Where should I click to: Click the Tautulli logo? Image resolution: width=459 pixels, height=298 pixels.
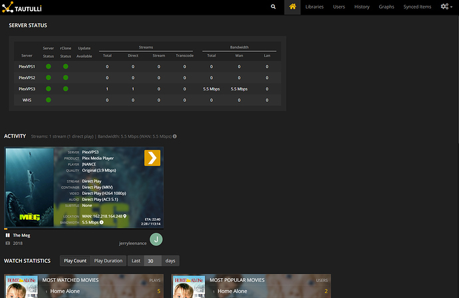click(22, 7)
